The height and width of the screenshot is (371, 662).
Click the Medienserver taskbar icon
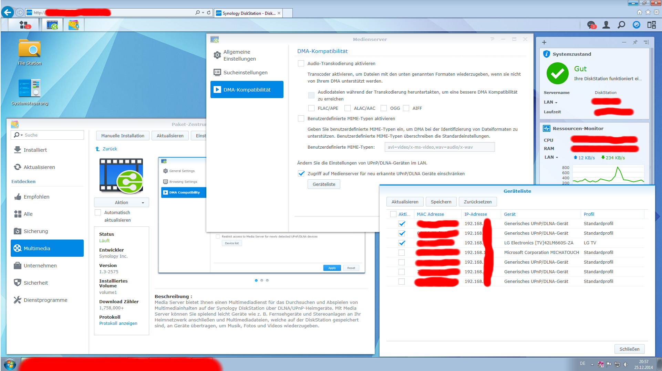(x=52, y=25)
